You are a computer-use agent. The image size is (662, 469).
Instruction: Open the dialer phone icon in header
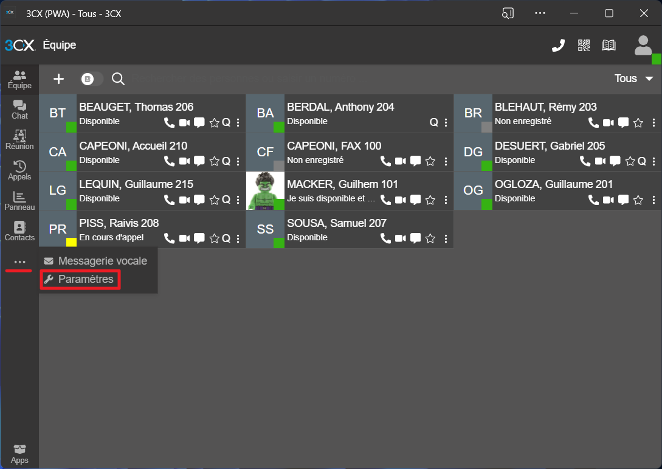pos(558,45)
